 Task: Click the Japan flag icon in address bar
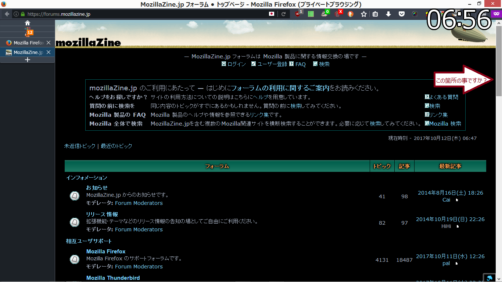pos(272,14)
